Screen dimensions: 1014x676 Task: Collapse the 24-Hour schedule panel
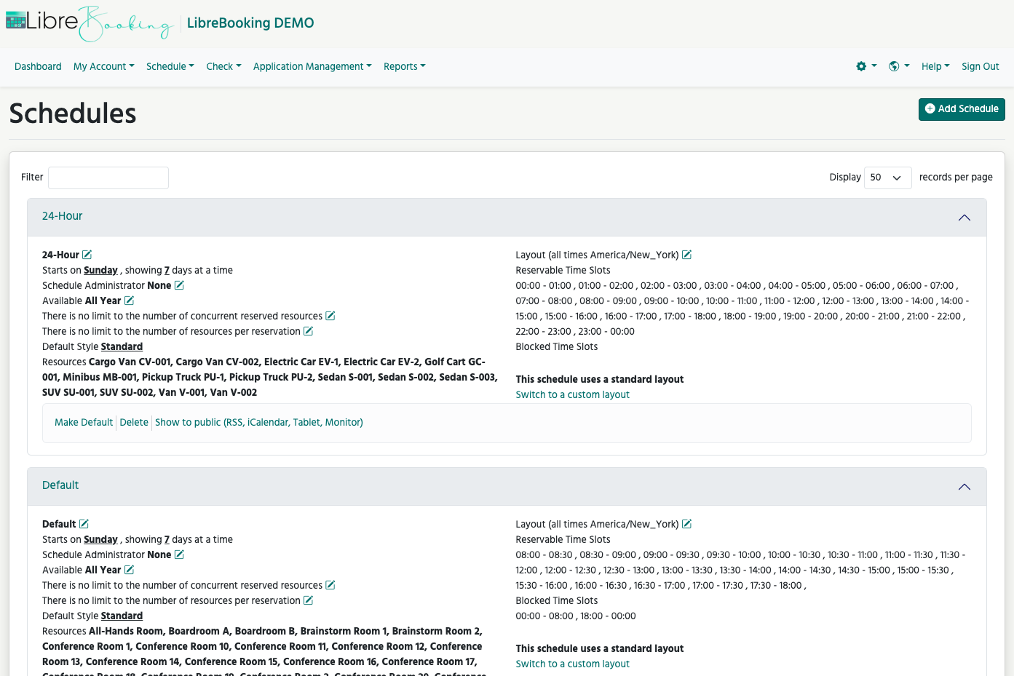click(965, 218)
